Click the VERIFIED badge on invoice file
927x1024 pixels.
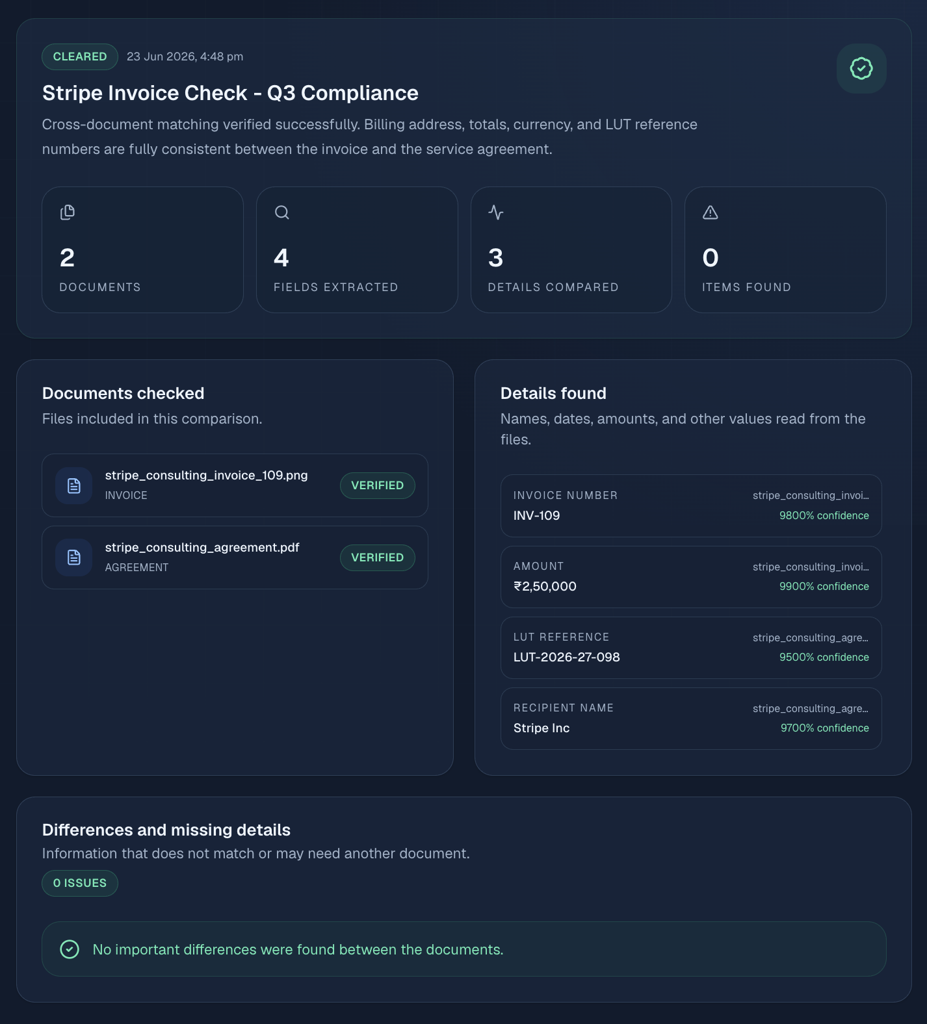pyautogui.click(x=378, y=485)
